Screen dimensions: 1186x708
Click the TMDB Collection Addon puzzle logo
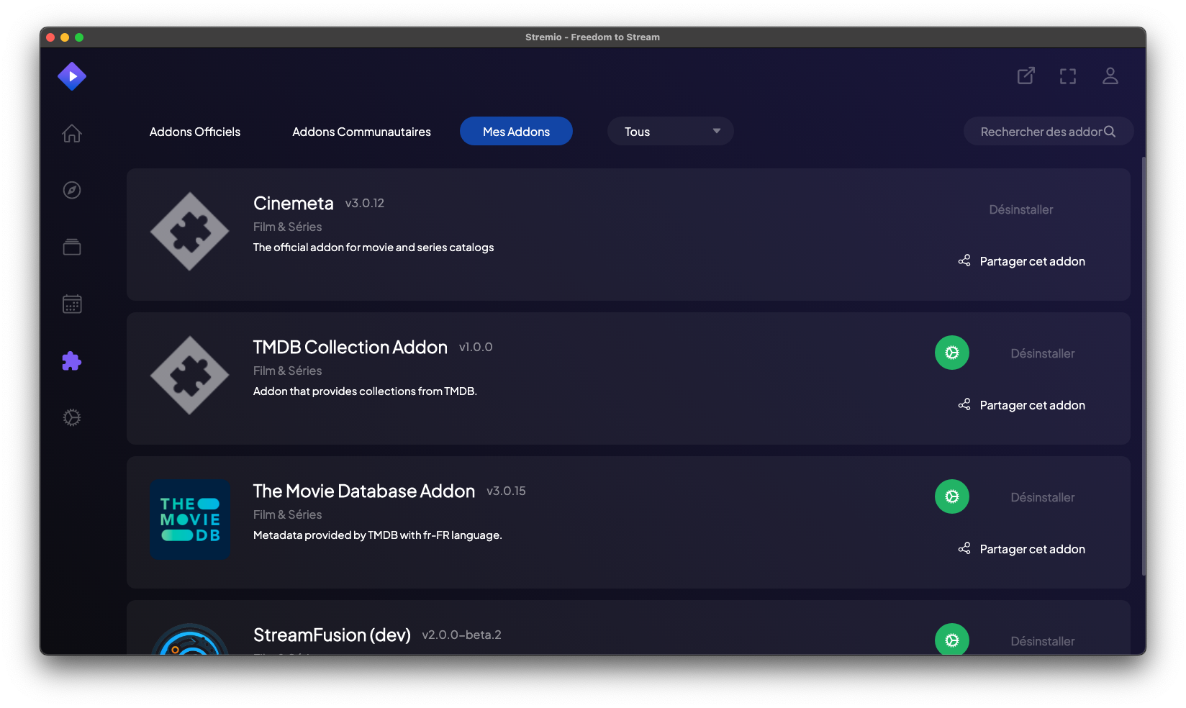[x=190, y=376]
